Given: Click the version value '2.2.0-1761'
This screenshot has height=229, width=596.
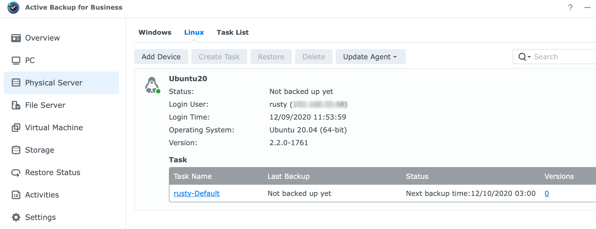Looking at the screenshot, I should pos(289,143).
